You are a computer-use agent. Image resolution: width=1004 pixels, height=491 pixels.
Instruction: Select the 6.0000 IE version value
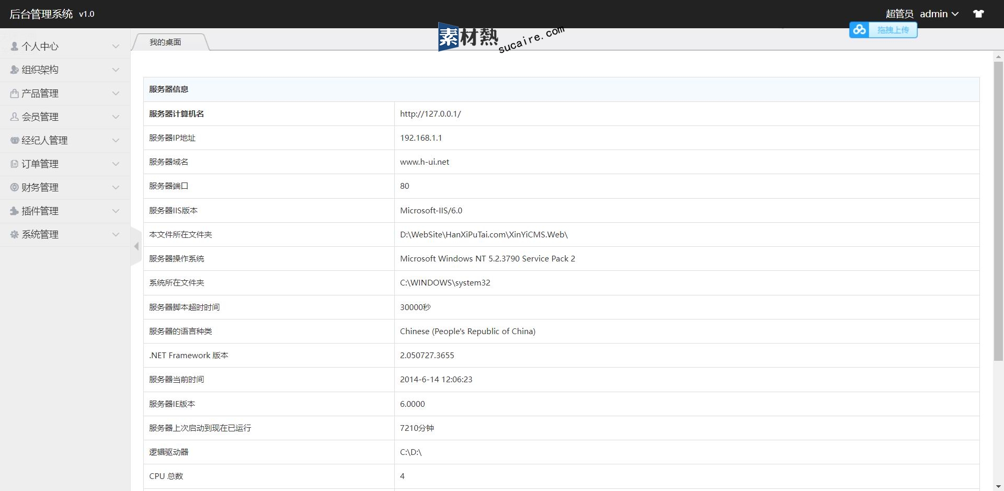[413, 404]
